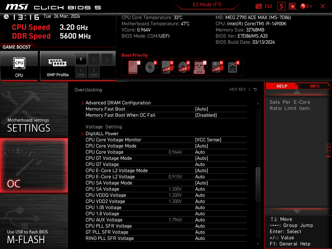Click the scroll up arrow of settings list
The height and width of the screenshot is (249, 332).
pos(258,103)
